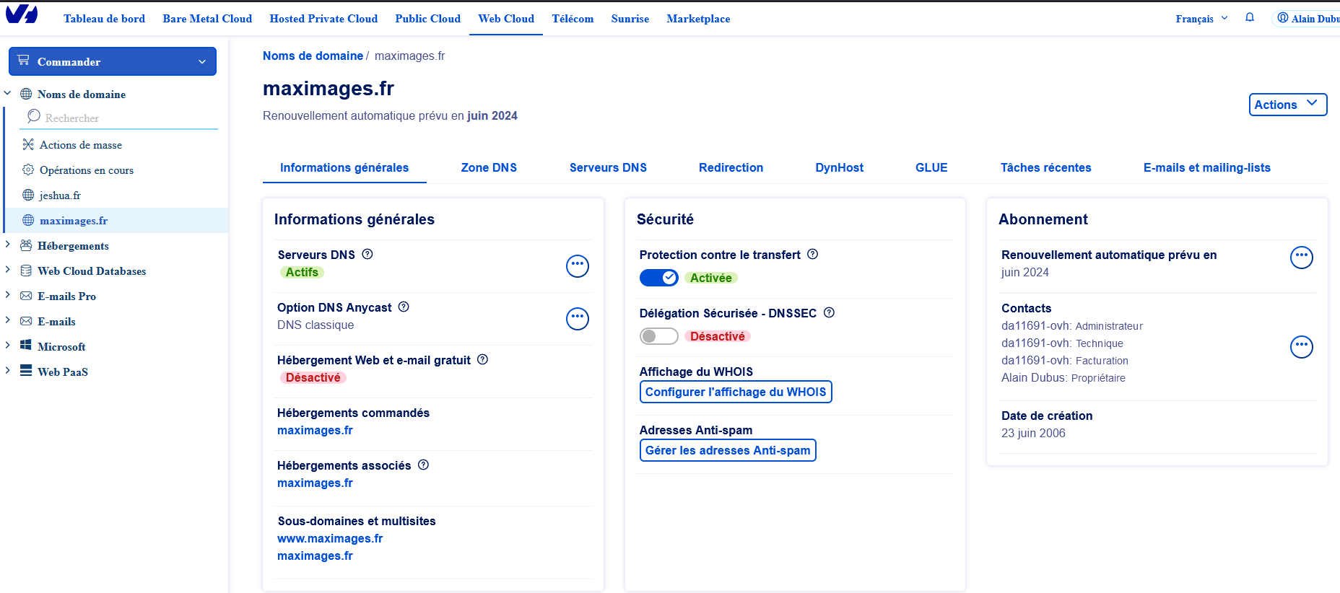Open the Option DNS Anycast options menu
1340x593 pixels.
point(577,319)
